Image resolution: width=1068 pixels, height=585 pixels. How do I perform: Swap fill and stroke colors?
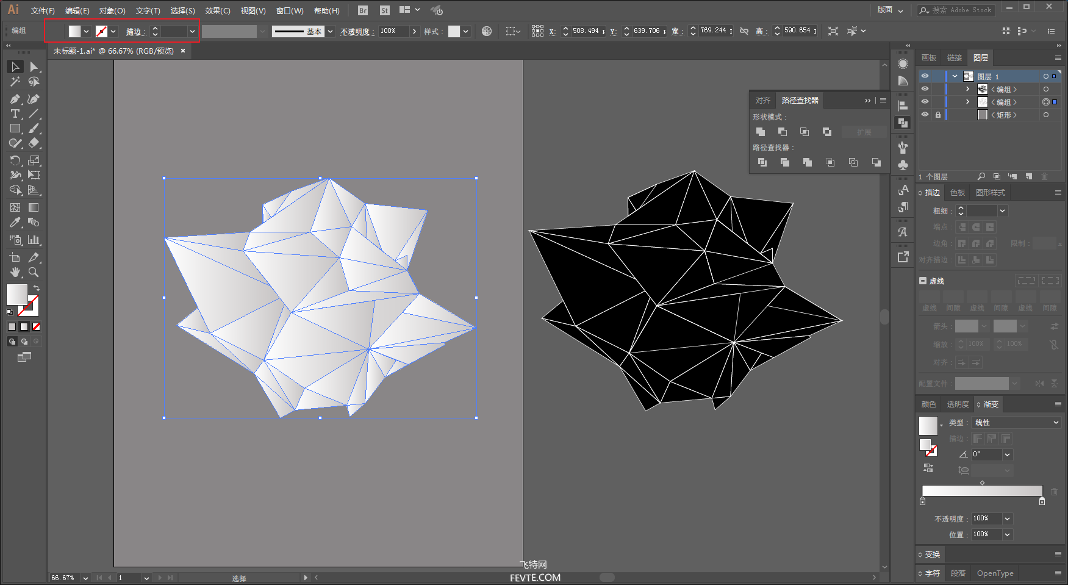click(37, 288)
